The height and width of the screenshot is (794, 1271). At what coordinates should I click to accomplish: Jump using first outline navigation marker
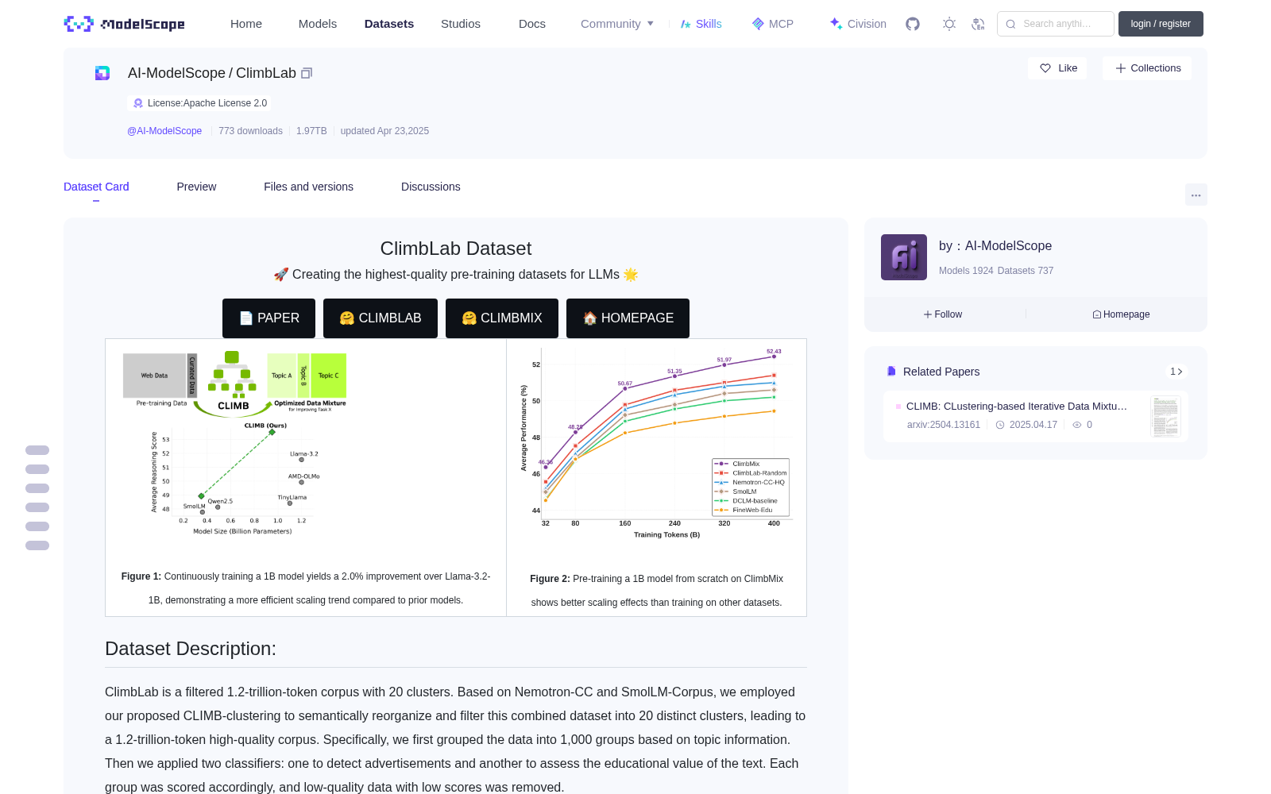[x=37, y=450]
